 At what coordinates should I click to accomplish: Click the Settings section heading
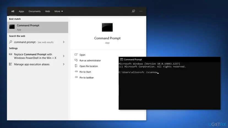[x=13, y=48]
